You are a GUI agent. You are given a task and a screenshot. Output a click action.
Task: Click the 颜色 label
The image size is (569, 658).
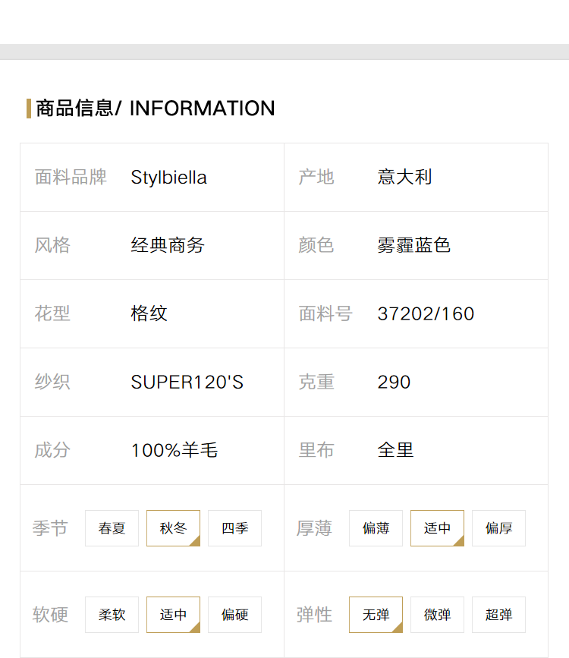pyautogui.click(x=316, y=245)
